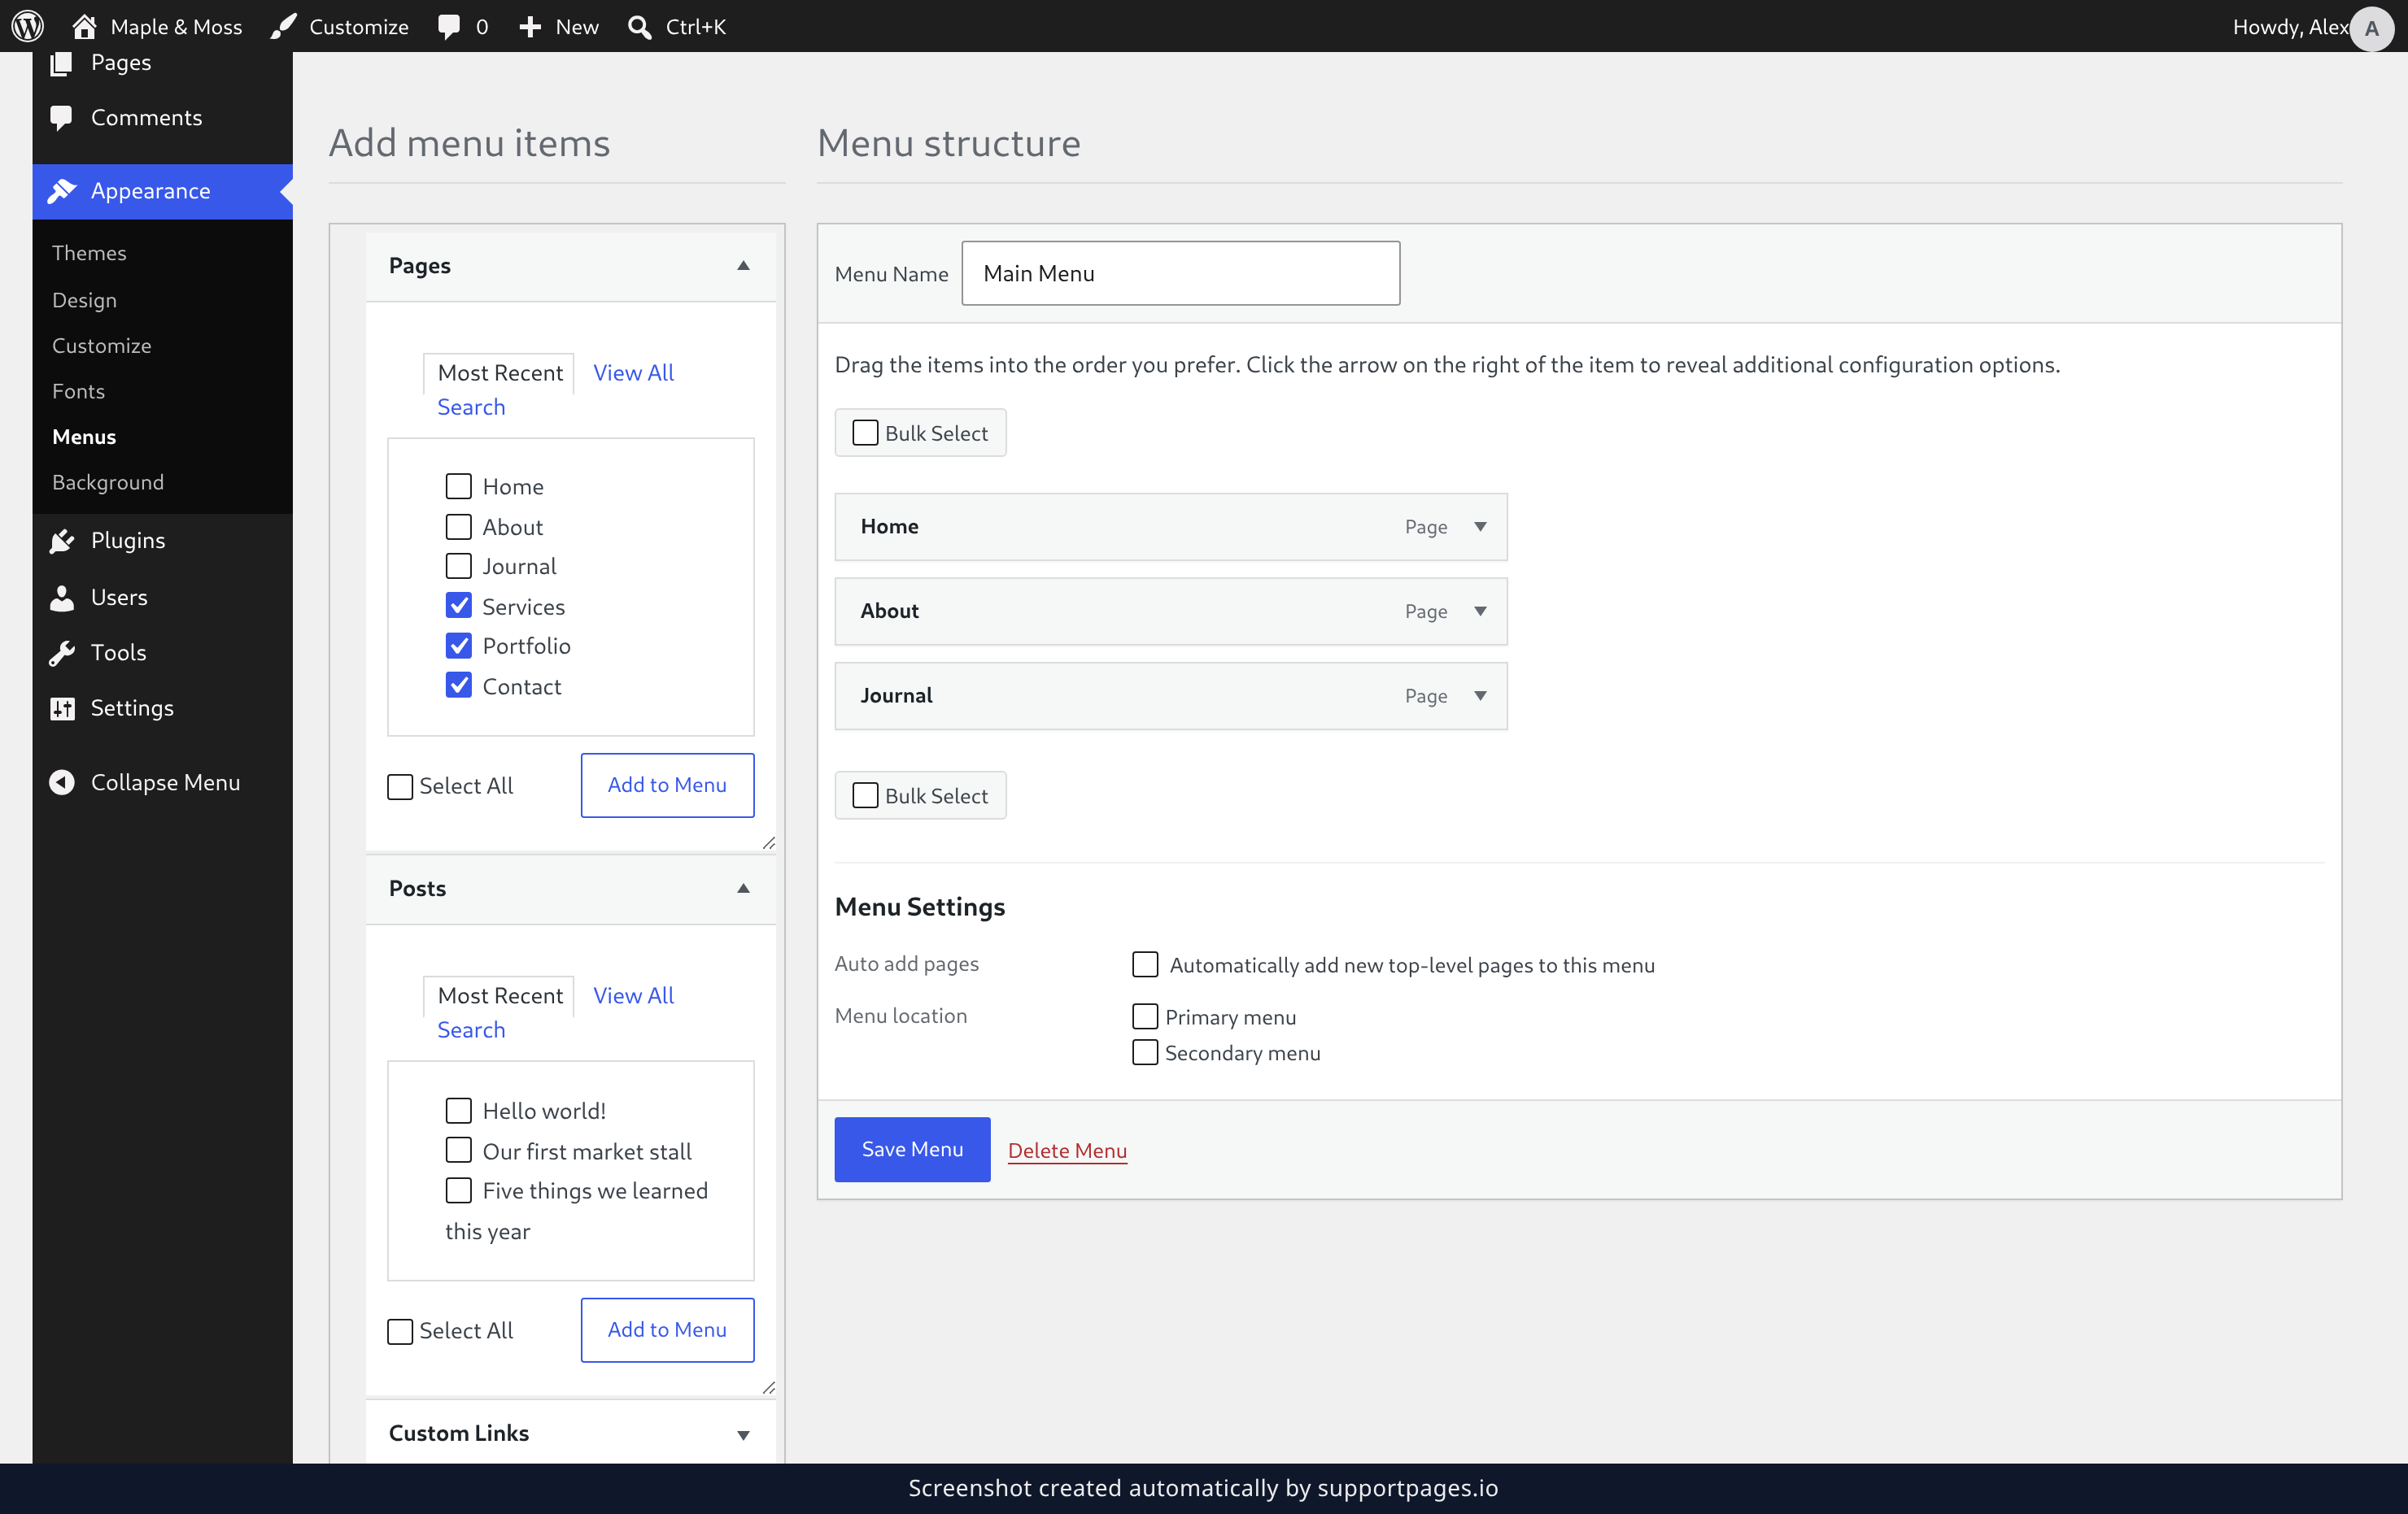Open Background in the Appearance submenu
Image resolution: width=2408 pixels, height=1514 pixels.
tap(108, 481)
